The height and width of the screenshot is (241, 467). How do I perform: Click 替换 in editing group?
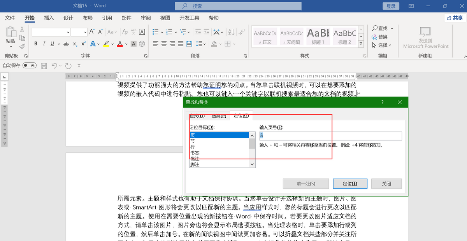click(x=379, y=37)
